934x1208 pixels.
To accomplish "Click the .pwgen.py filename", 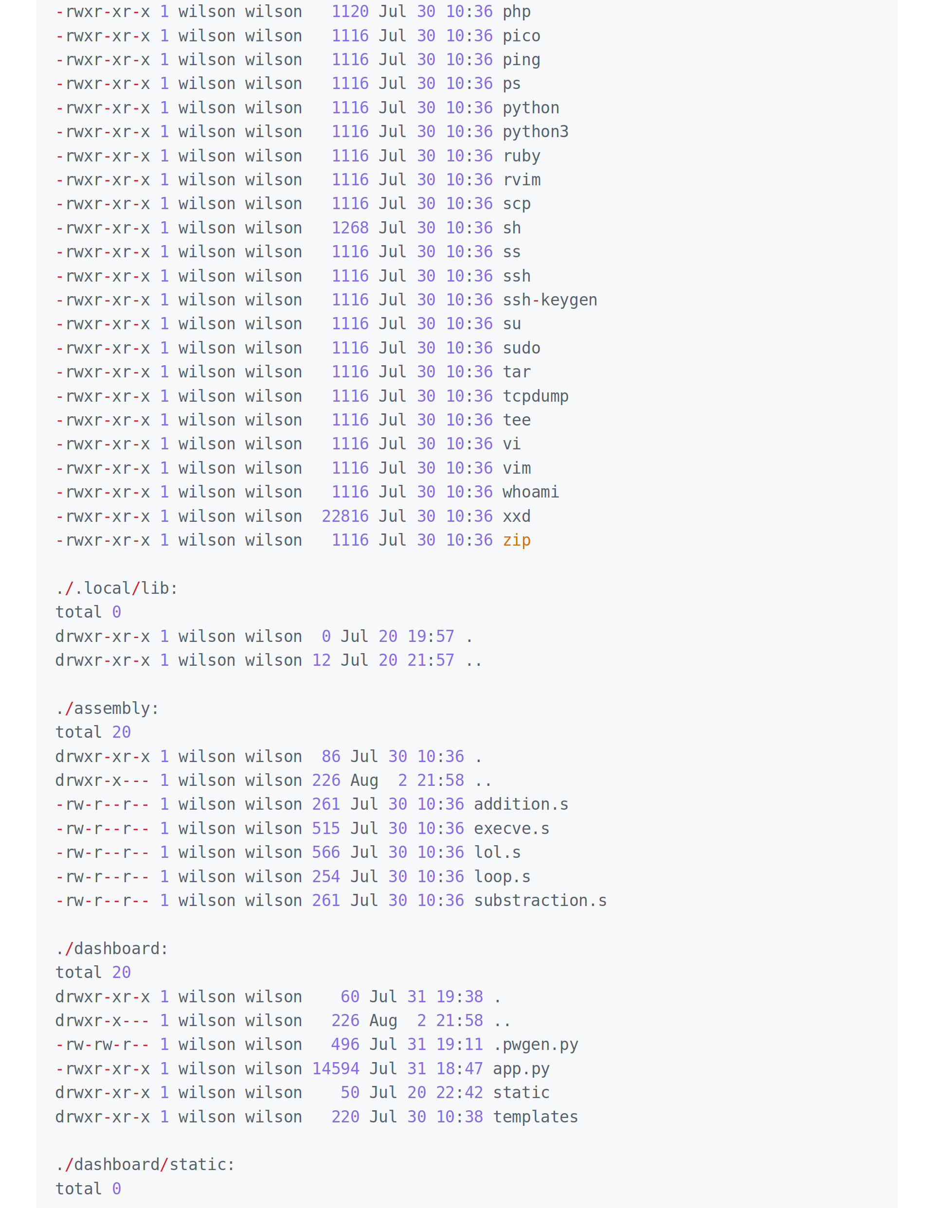I will tap(535, 1044).
